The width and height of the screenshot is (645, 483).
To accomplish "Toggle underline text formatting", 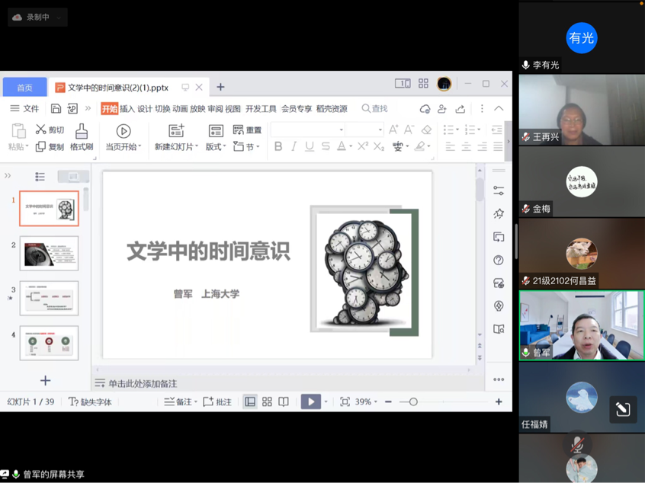I will (310, 146).
